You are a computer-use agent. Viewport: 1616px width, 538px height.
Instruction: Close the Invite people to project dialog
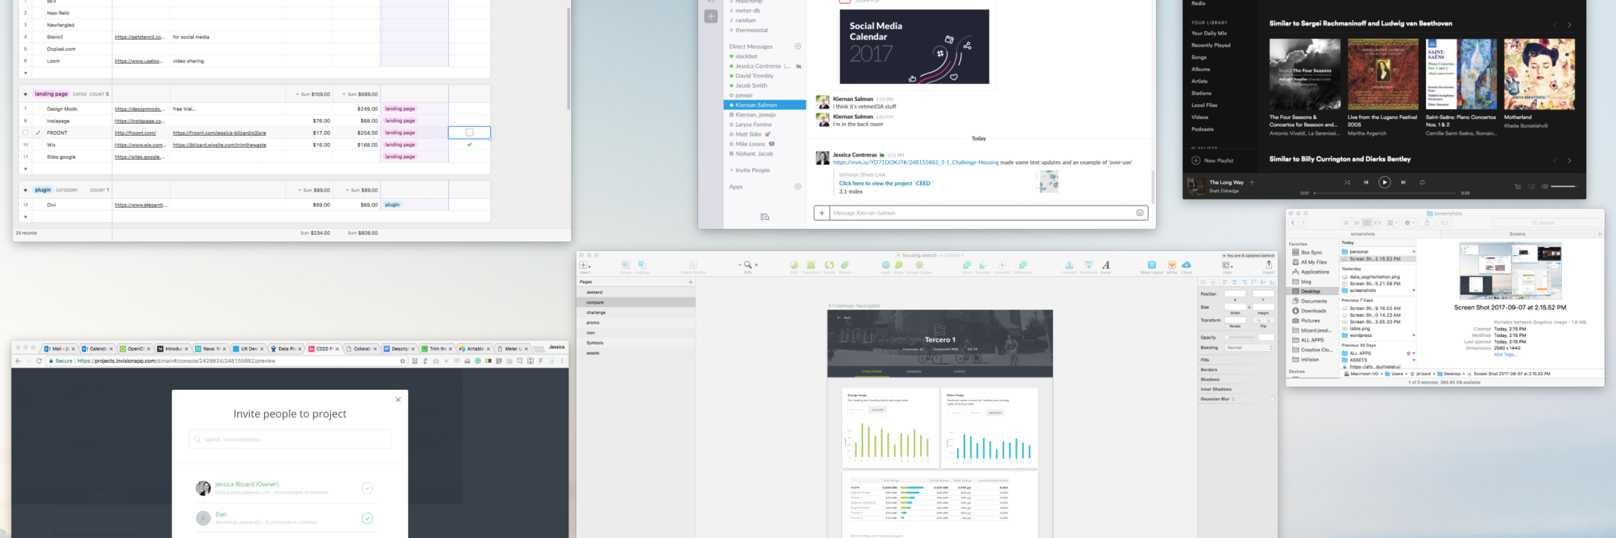[398, 400]
